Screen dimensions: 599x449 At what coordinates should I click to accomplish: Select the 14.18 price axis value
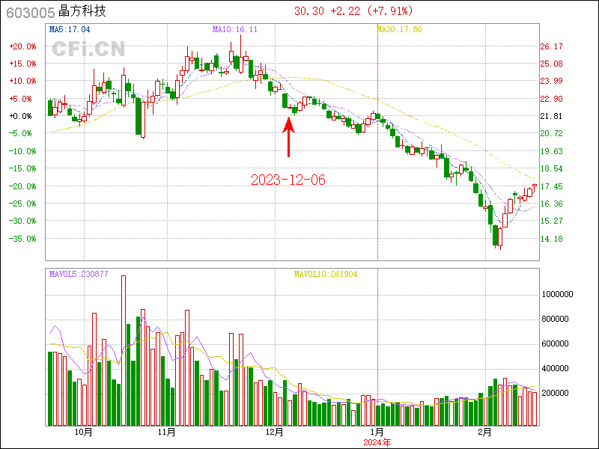pos(551,239)
